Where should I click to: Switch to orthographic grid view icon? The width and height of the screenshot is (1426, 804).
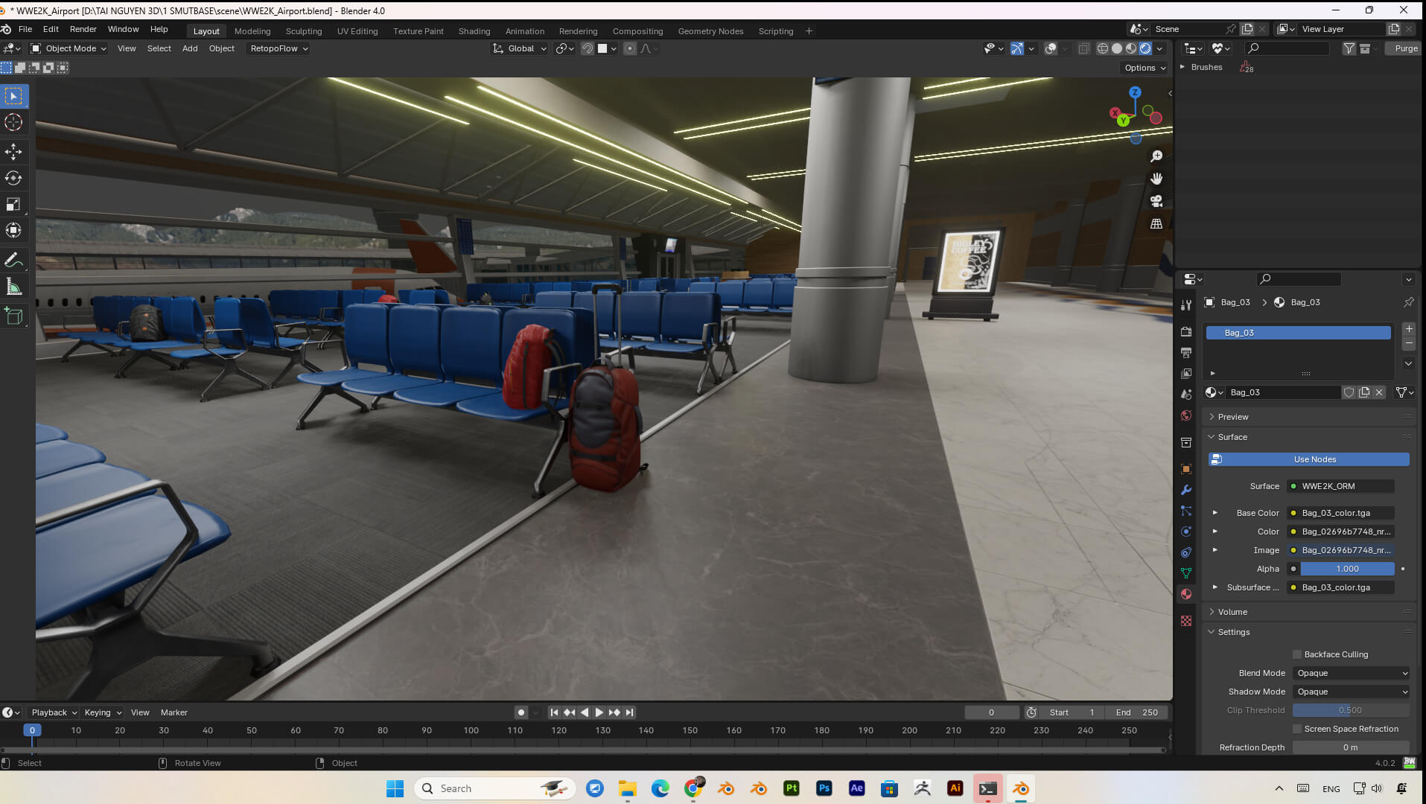click(1156, 223)
